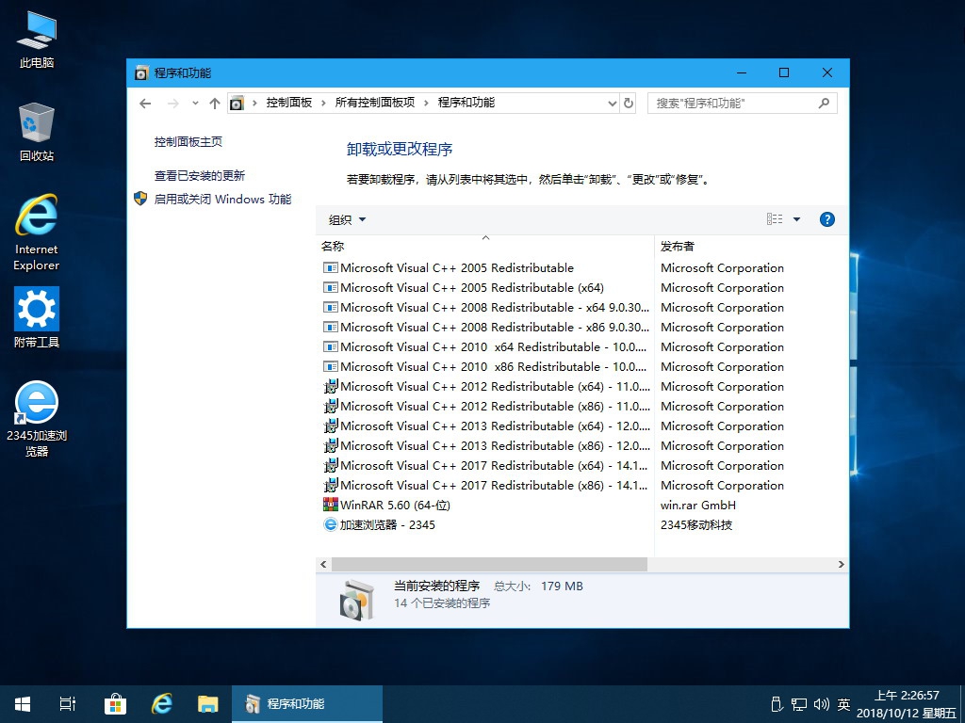Click the control panel icon in address bar
The height and width of the screenshot is (723, 965).
point(237,104)
